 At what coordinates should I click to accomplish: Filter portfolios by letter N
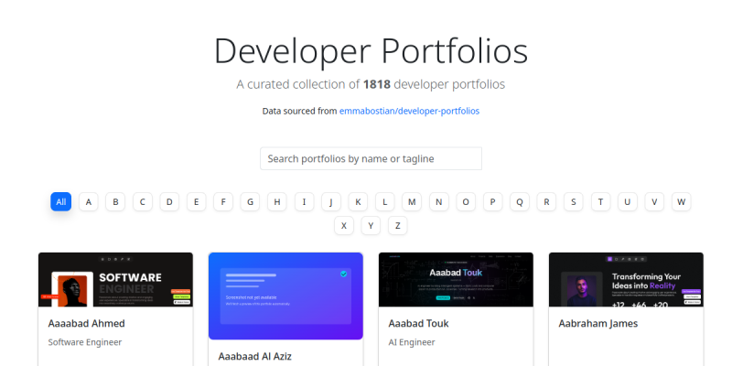(439, 201)
